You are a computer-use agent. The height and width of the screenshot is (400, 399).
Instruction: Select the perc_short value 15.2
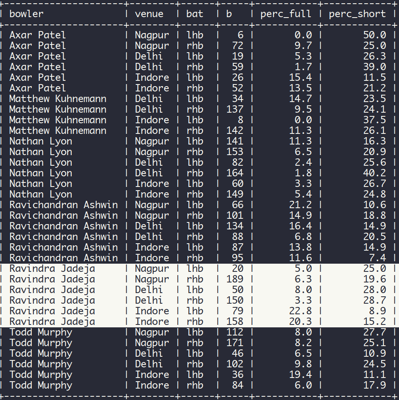[375, 322]
